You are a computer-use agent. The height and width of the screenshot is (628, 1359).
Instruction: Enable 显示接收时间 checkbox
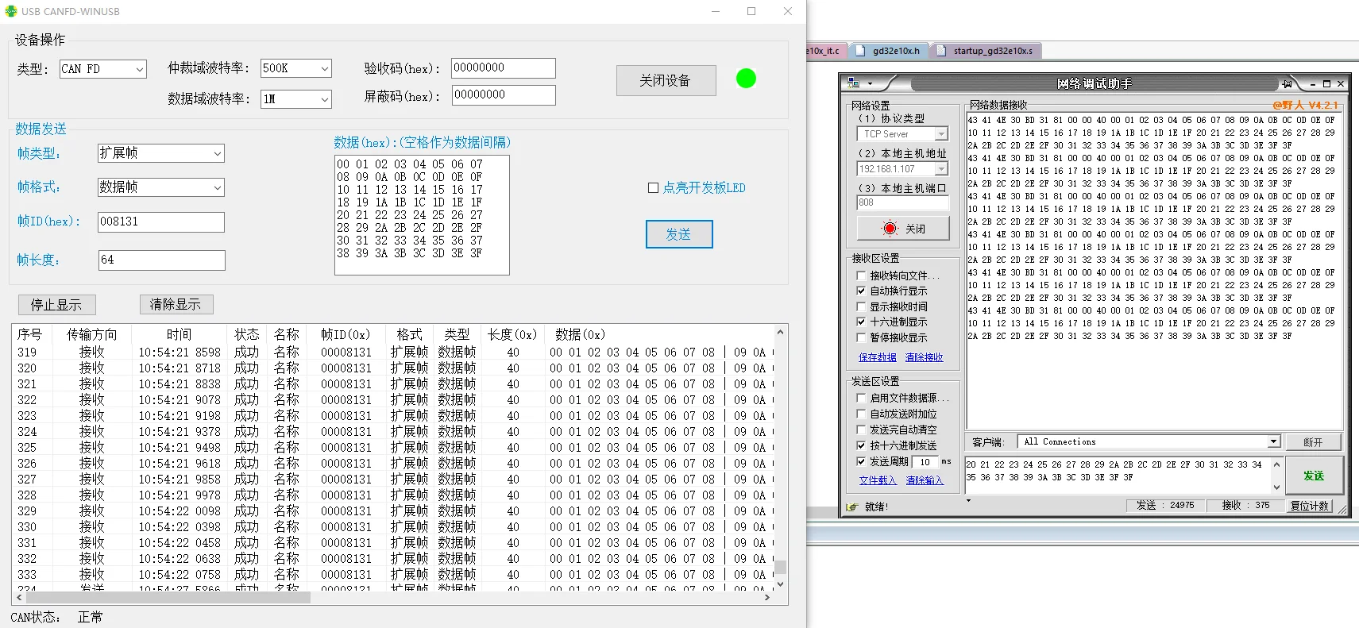861,306
